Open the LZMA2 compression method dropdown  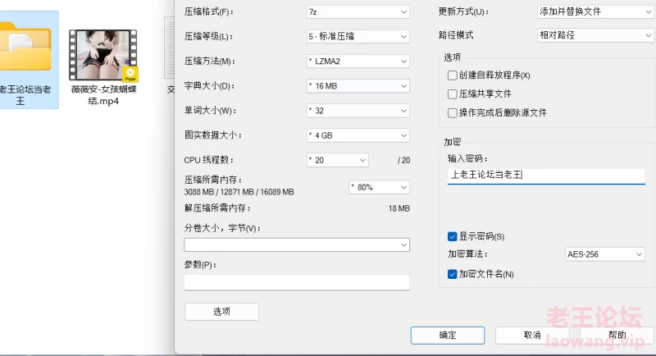[x=358, y=61]
